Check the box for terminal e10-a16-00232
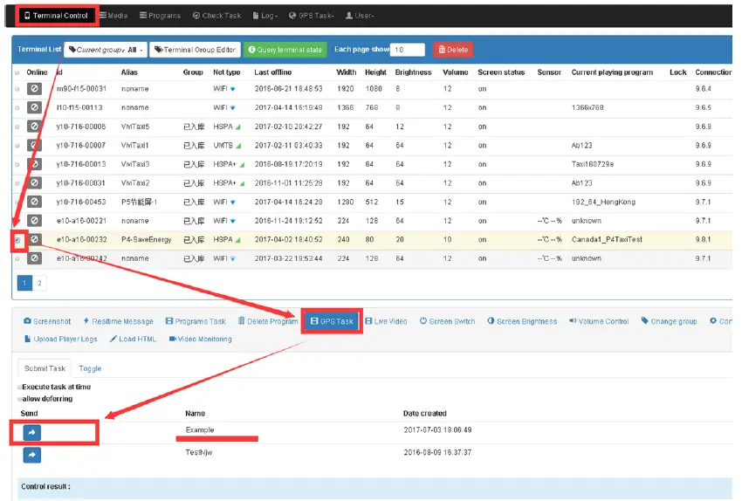Viewport: 742px width, 501px height. pyautogui.click(x=17, y=239)
